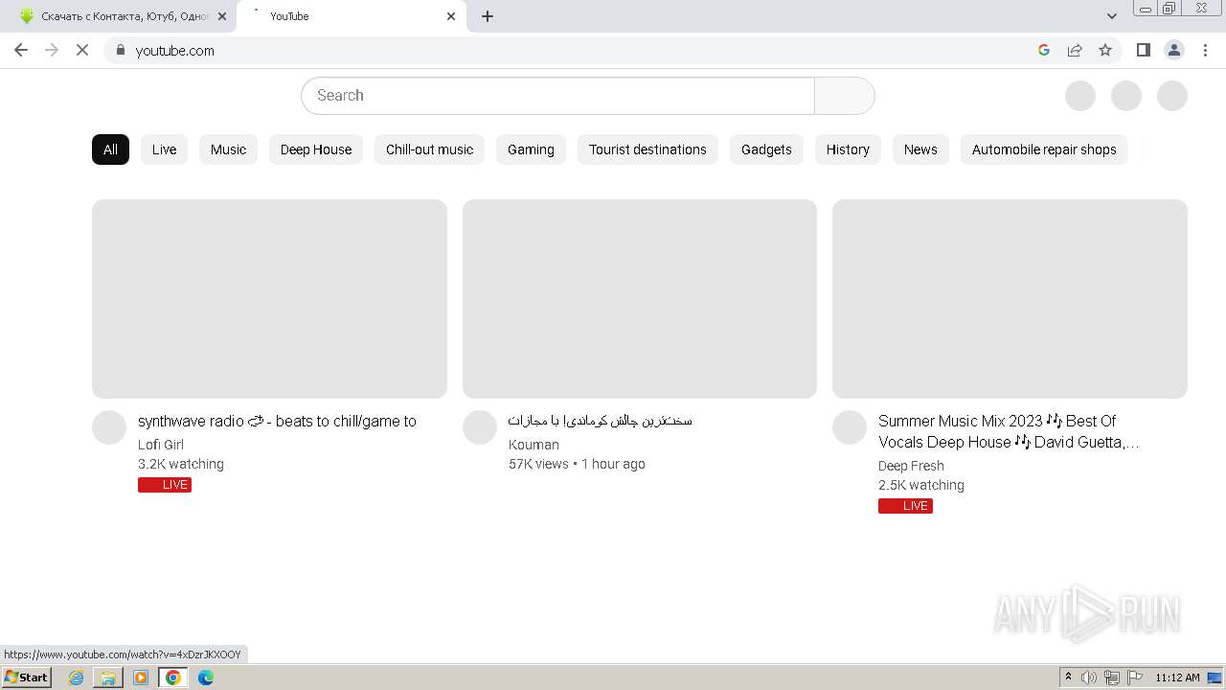The image size is (1226, 690).
Task: Click the YouTube Search field
Action: 557,96
